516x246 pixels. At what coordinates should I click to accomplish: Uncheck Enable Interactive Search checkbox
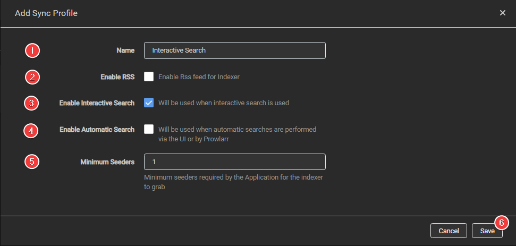pos(149,103)
